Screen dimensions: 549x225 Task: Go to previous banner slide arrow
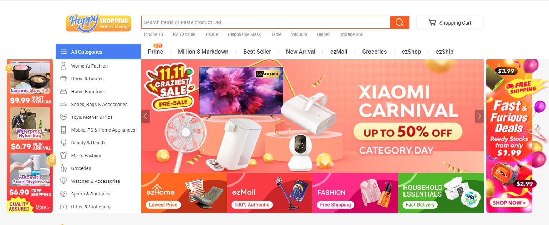tap(146, 116)
